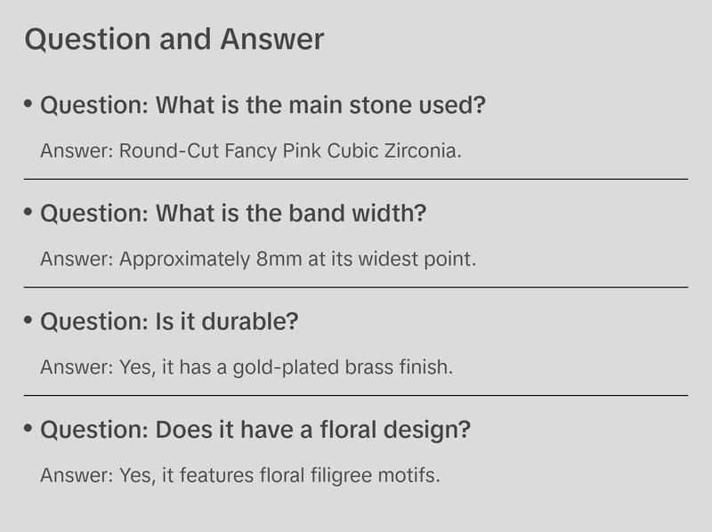The image size is (712, 532).
Task: Click the divider below the 8mm answer
Action: pos(356,287)
